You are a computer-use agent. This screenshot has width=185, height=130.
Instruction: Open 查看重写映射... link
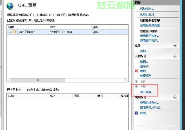tap(150, 36)
